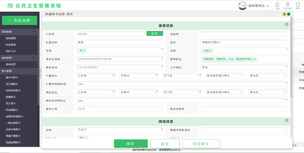
Task: Click the panda user avatar
Action: point(242,6)
